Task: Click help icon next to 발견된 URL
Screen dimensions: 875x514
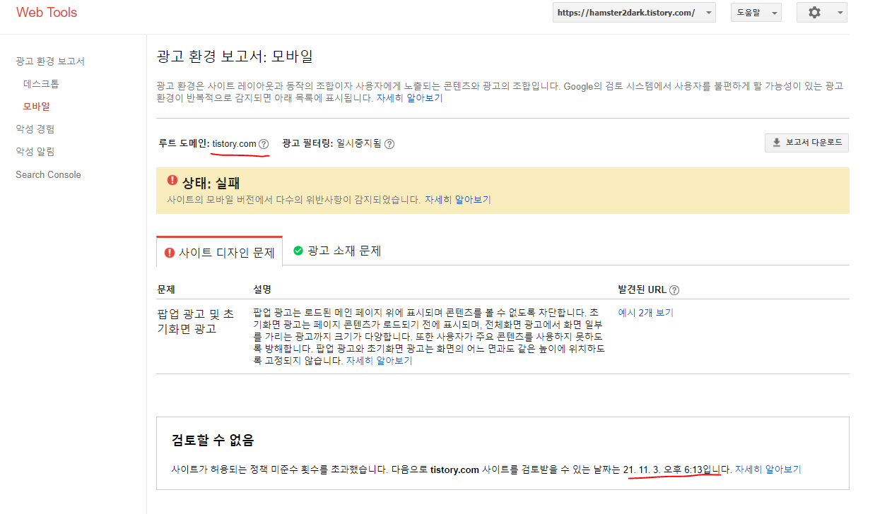Action: tap(674, 290)
